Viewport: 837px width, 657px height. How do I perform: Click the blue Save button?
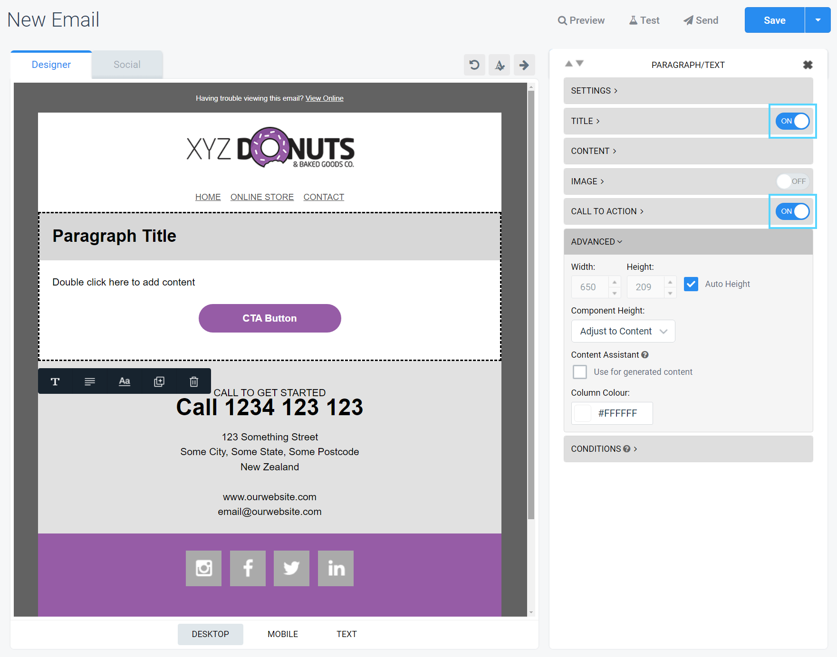(x=775, y=20)
